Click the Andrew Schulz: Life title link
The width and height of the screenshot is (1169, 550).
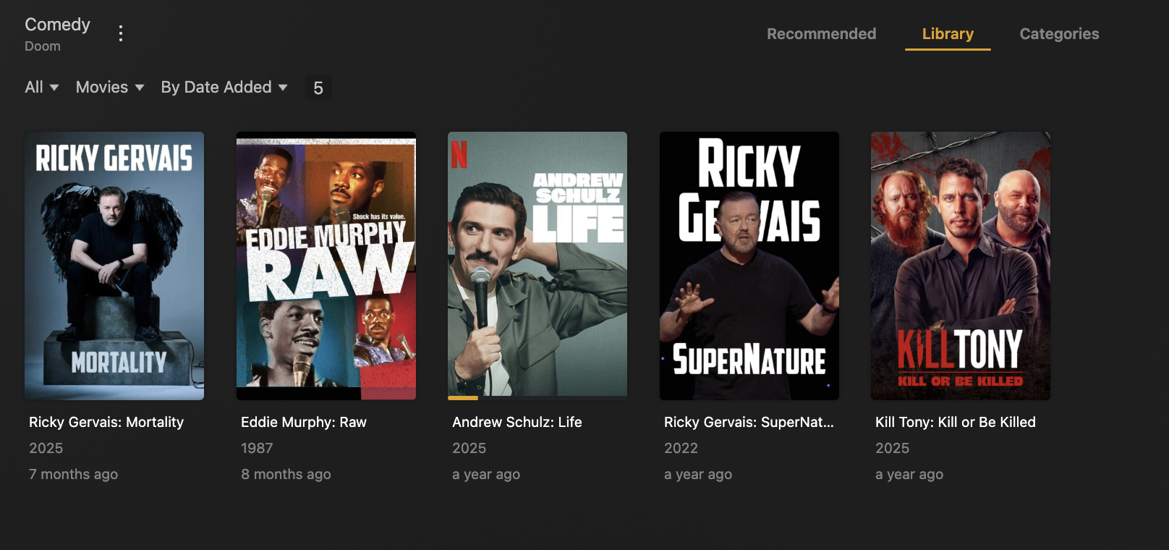(517, 422)
